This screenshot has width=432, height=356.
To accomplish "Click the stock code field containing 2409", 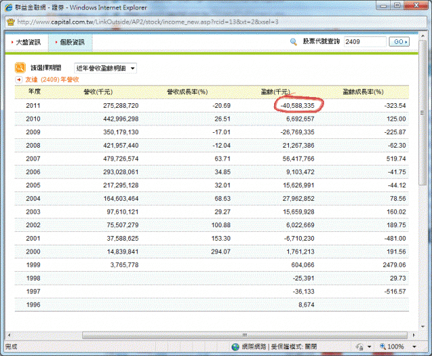I will point(364,42).
